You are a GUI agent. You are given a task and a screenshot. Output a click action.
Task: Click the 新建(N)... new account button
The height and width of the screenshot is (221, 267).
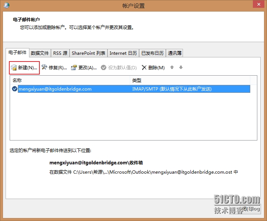click(x=24, y=67)
